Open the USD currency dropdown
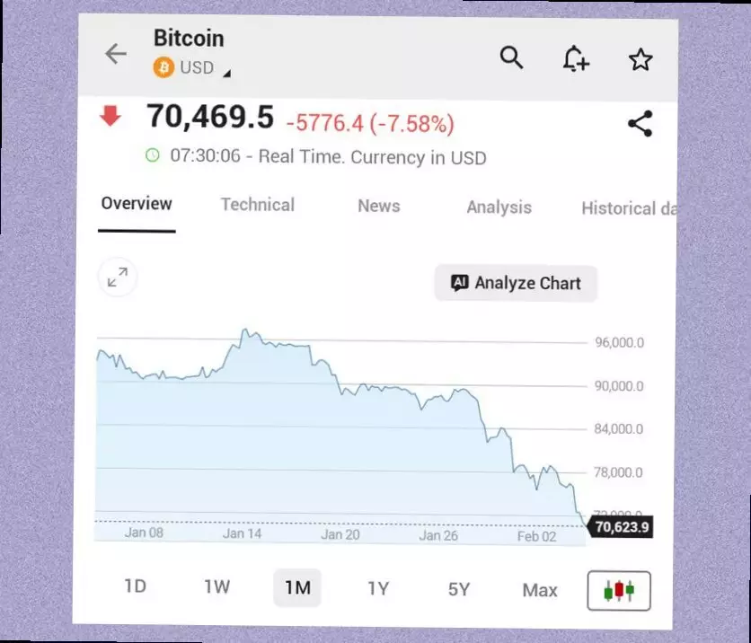This screenshot has width=751, height=643. tap(226, 72)
